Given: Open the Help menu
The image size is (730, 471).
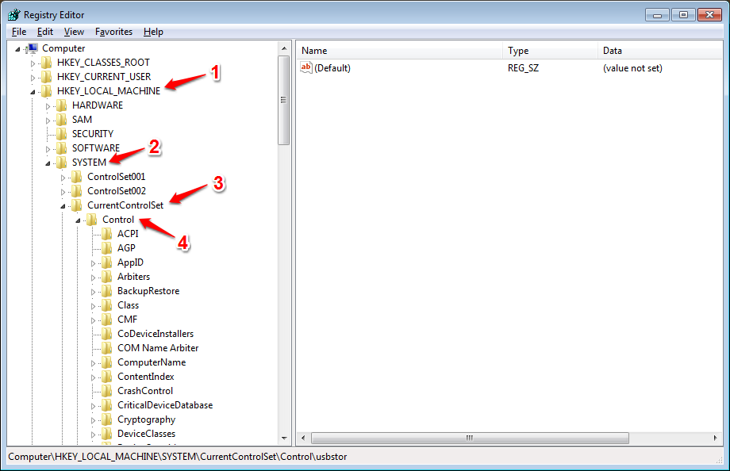Looking at the screenshot, I should 153,32.
